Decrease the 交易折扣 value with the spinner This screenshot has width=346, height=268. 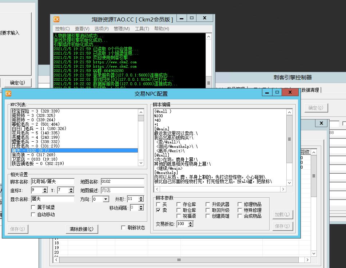pyautogui.click(x=190, y=226)
